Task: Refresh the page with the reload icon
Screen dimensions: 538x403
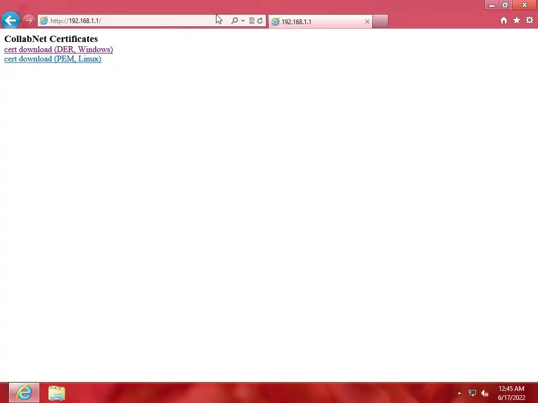Action: [260, 20]
